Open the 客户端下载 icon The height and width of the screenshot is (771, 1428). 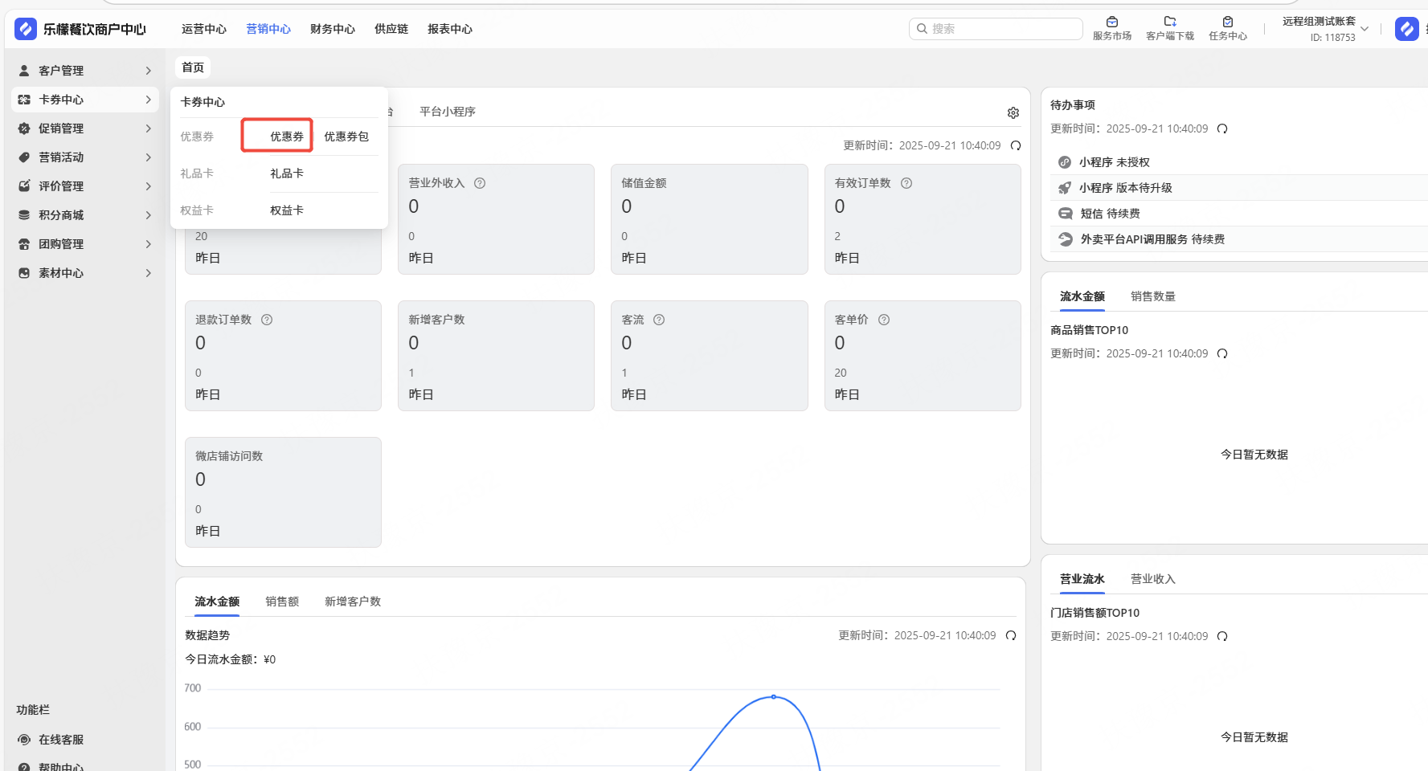click(x=1170, y=22)
